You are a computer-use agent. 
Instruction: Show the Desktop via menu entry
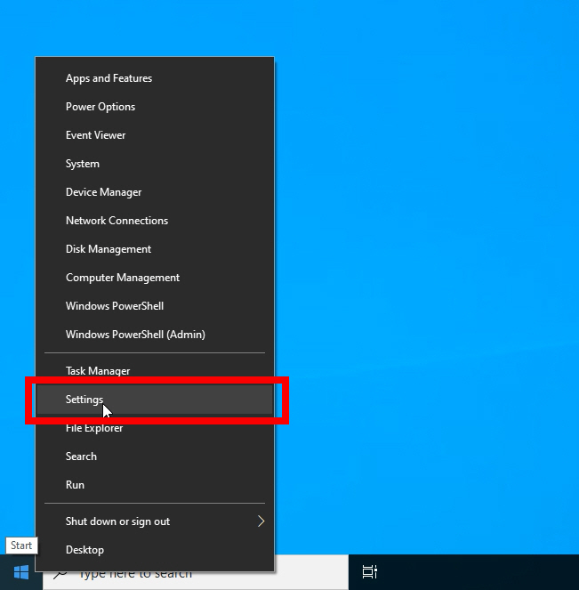[155, 550]
